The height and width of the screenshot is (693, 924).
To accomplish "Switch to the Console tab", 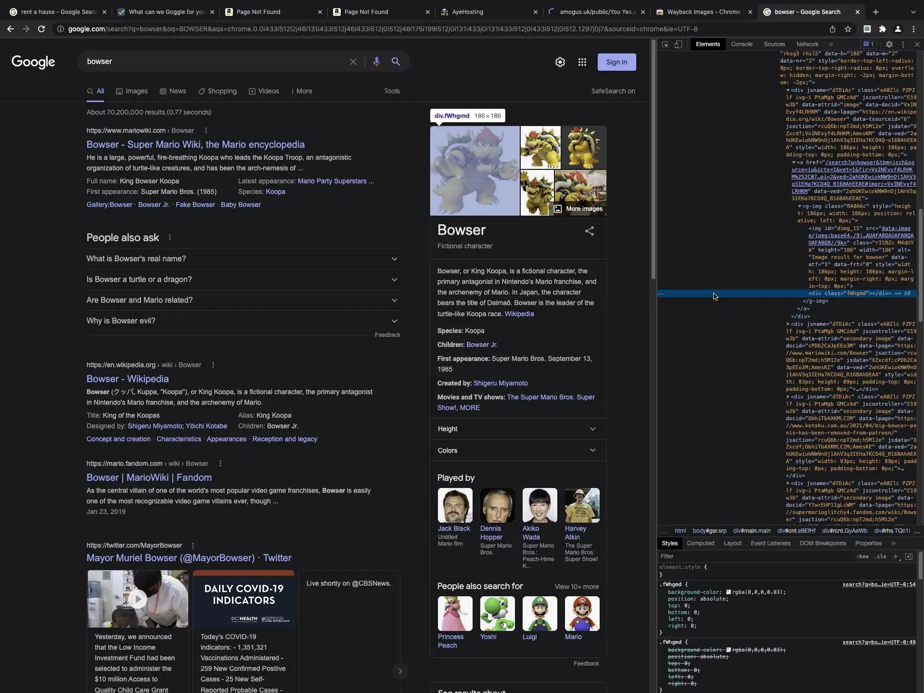I will pos(741,44).
